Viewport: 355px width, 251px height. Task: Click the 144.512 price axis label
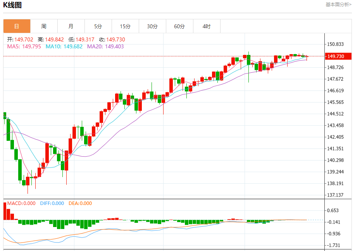335,114
